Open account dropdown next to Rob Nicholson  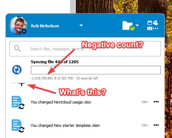point(81,26)
